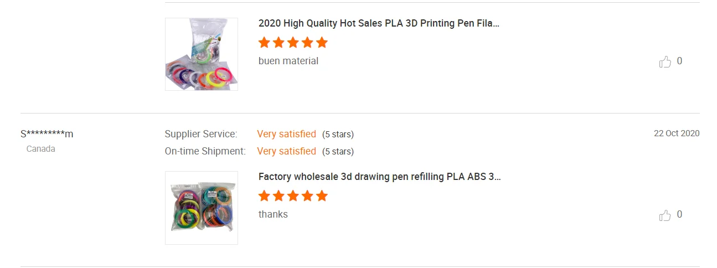Click thumbs-up icon on the "thanks" review
717x268 pixels.
click(665, 215)
